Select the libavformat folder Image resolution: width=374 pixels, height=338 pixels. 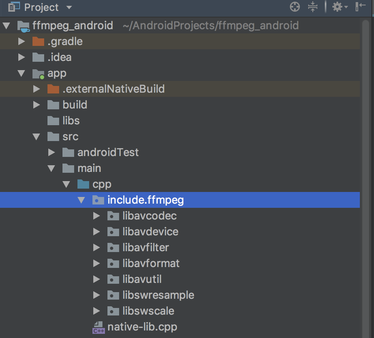tap(151, 263)
